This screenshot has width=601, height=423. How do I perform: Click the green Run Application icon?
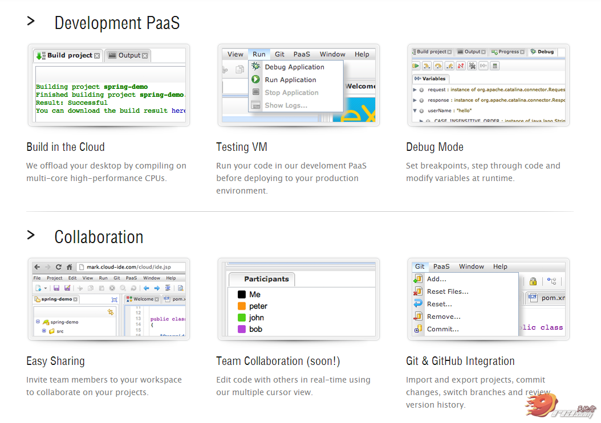tap(256, 80)
